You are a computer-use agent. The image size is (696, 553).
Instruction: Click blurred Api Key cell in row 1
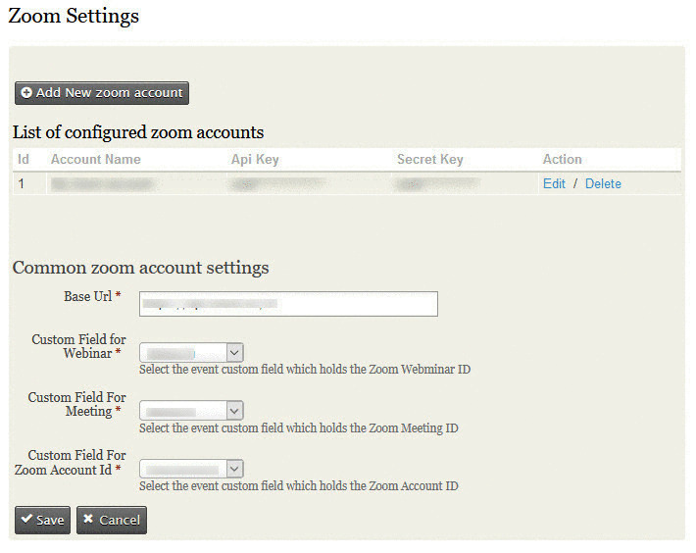(309, 183)
